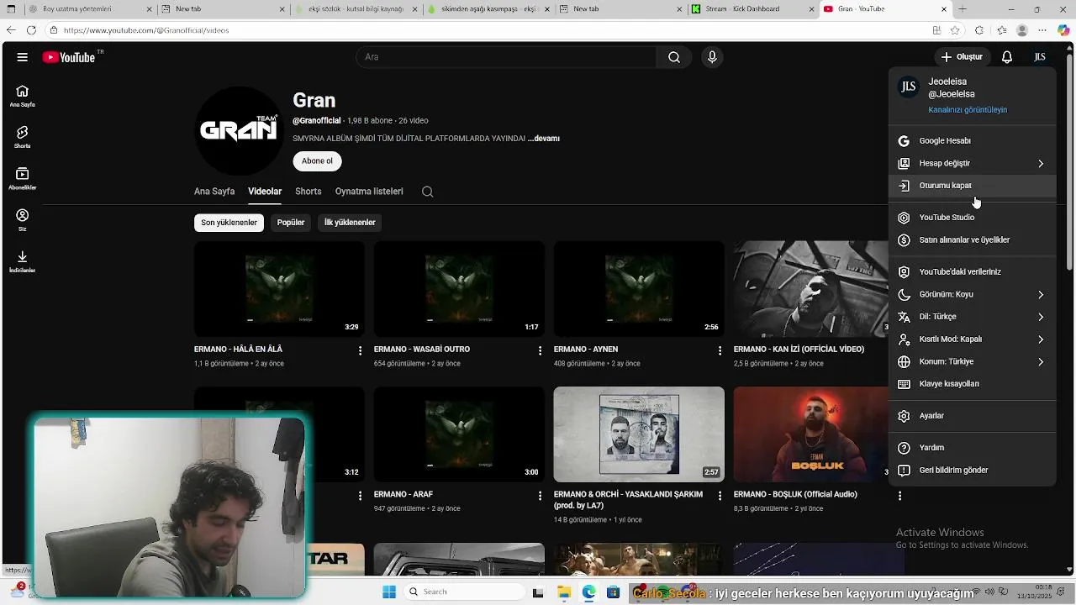Open Ana Sayfa in left sidebar
This screenshot has height=605, width=1076.
coord(23,97)
